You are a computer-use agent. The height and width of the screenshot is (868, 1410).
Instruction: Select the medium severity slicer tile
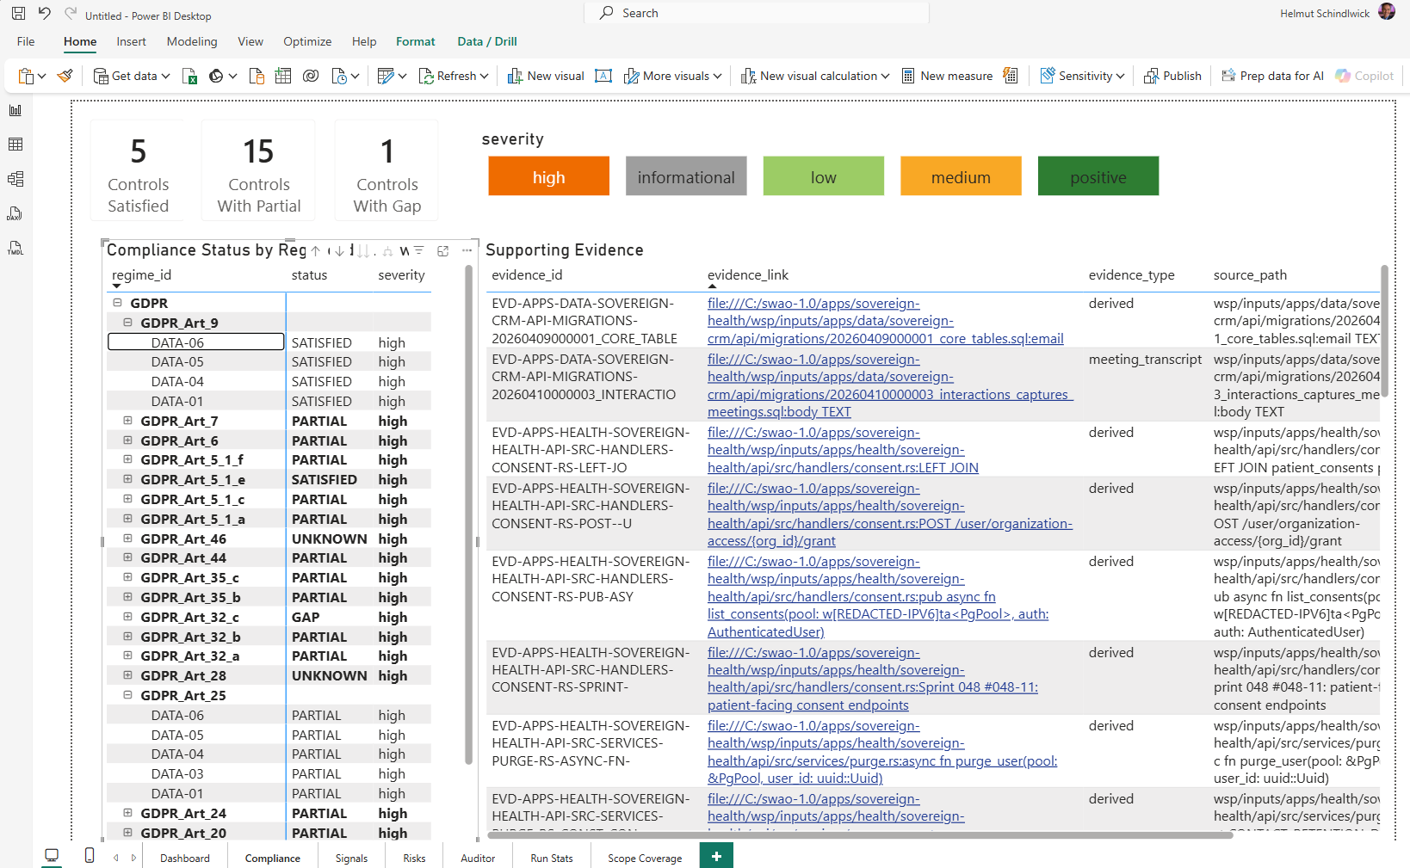(961, 176)
